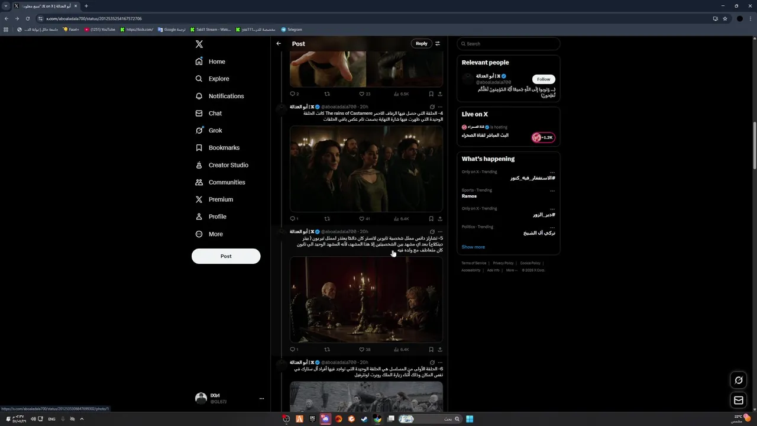Open Grok explain icon on post number 5

tap(432, 232)
